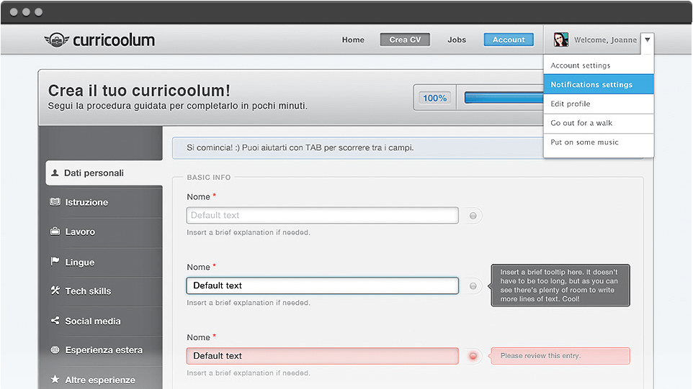Screen dimensions: 693x389
Task: Click the star icon beside Altre esperienze
Action: 55,380
